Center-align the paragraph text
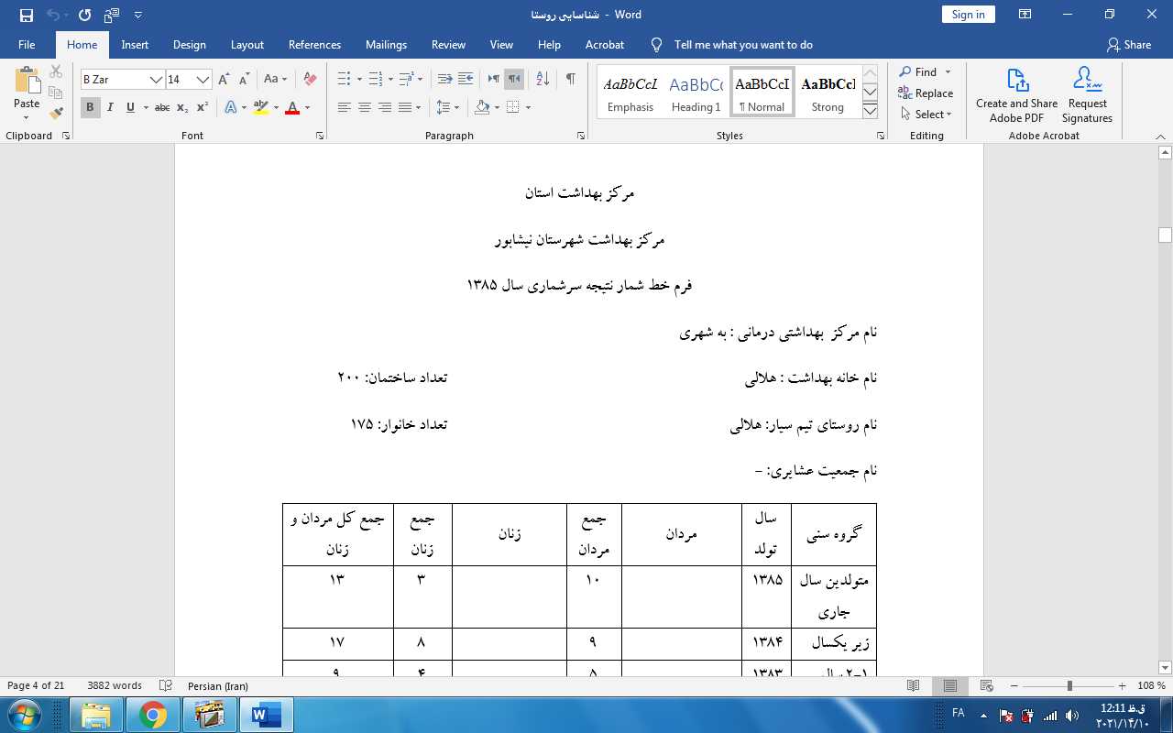Viewport: 1173px width, 733px height. [x=365, y=108]
